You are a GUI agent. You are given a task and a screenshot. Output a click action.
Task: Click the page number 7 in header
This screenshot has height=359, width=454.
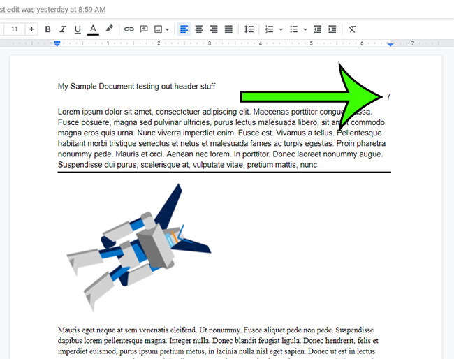[x=388, y=96]
